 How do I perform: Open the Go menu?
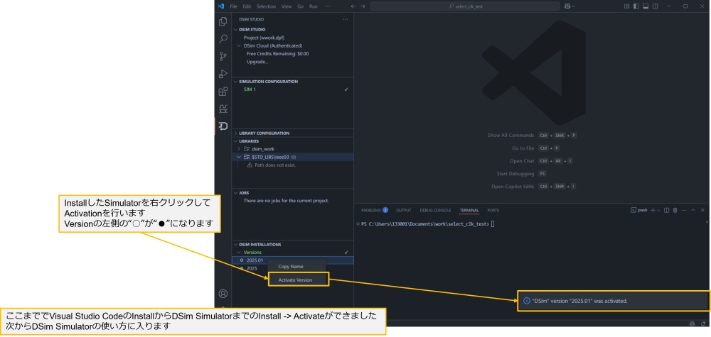(301, 6)
